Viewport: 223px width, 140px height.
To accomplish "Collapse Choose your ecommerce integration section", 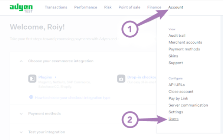I will tap(21, 61).
